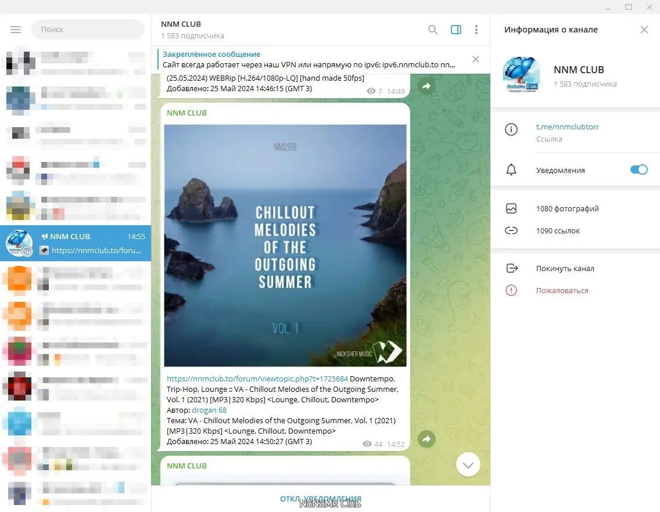Image resolution: width=660 pixels, height=512 pixels.
Task: Open the t.me/nnmclubtorr link
Action: (568, 127)
